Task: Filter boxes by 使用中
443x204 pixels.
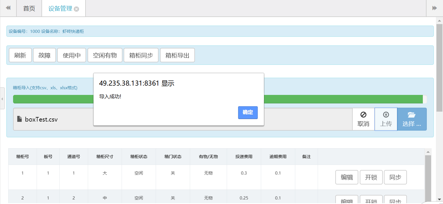Action: point(72,55)
